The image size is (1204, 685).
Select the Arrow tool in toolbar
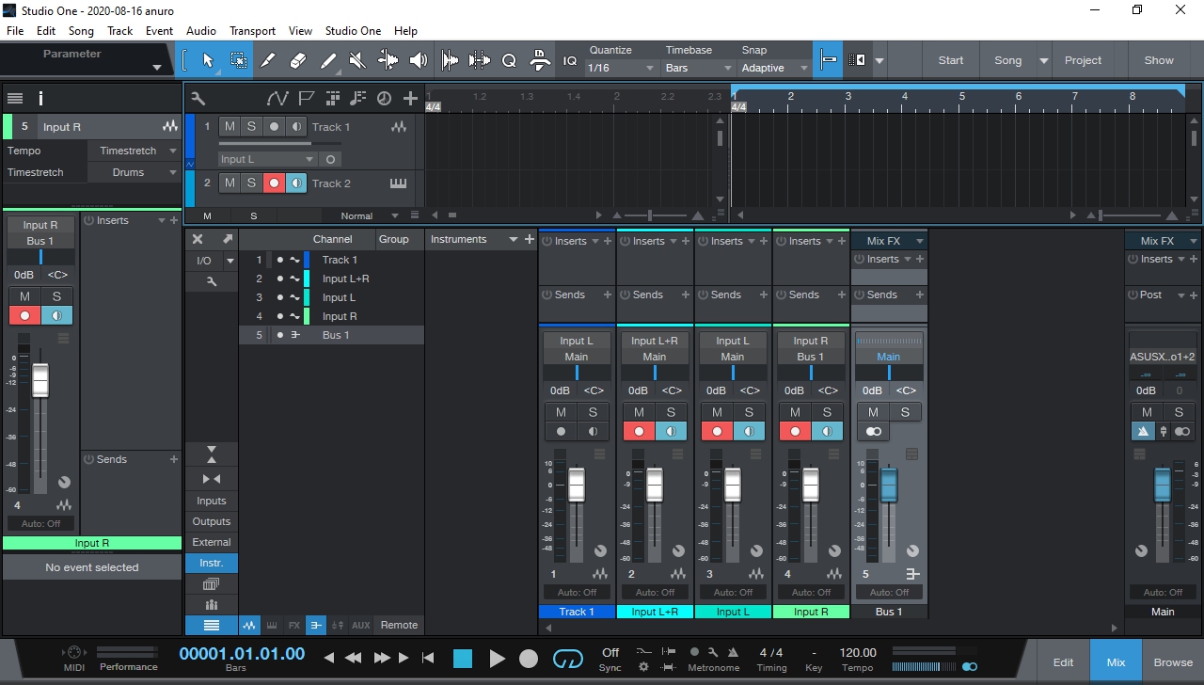click(x=208, y=60)
